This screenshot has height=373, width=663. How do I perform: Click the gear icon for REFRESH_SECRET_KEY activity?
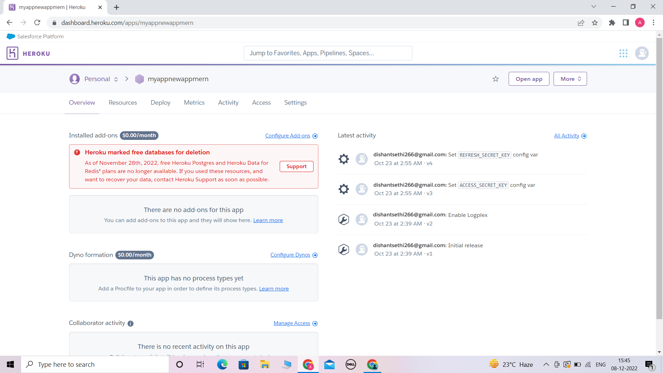[x=344, y=159]
